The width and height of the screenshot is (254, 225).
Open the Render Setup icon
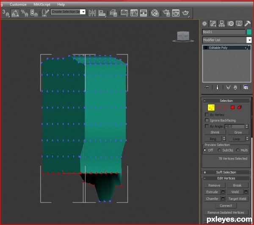tap(166, 13)
